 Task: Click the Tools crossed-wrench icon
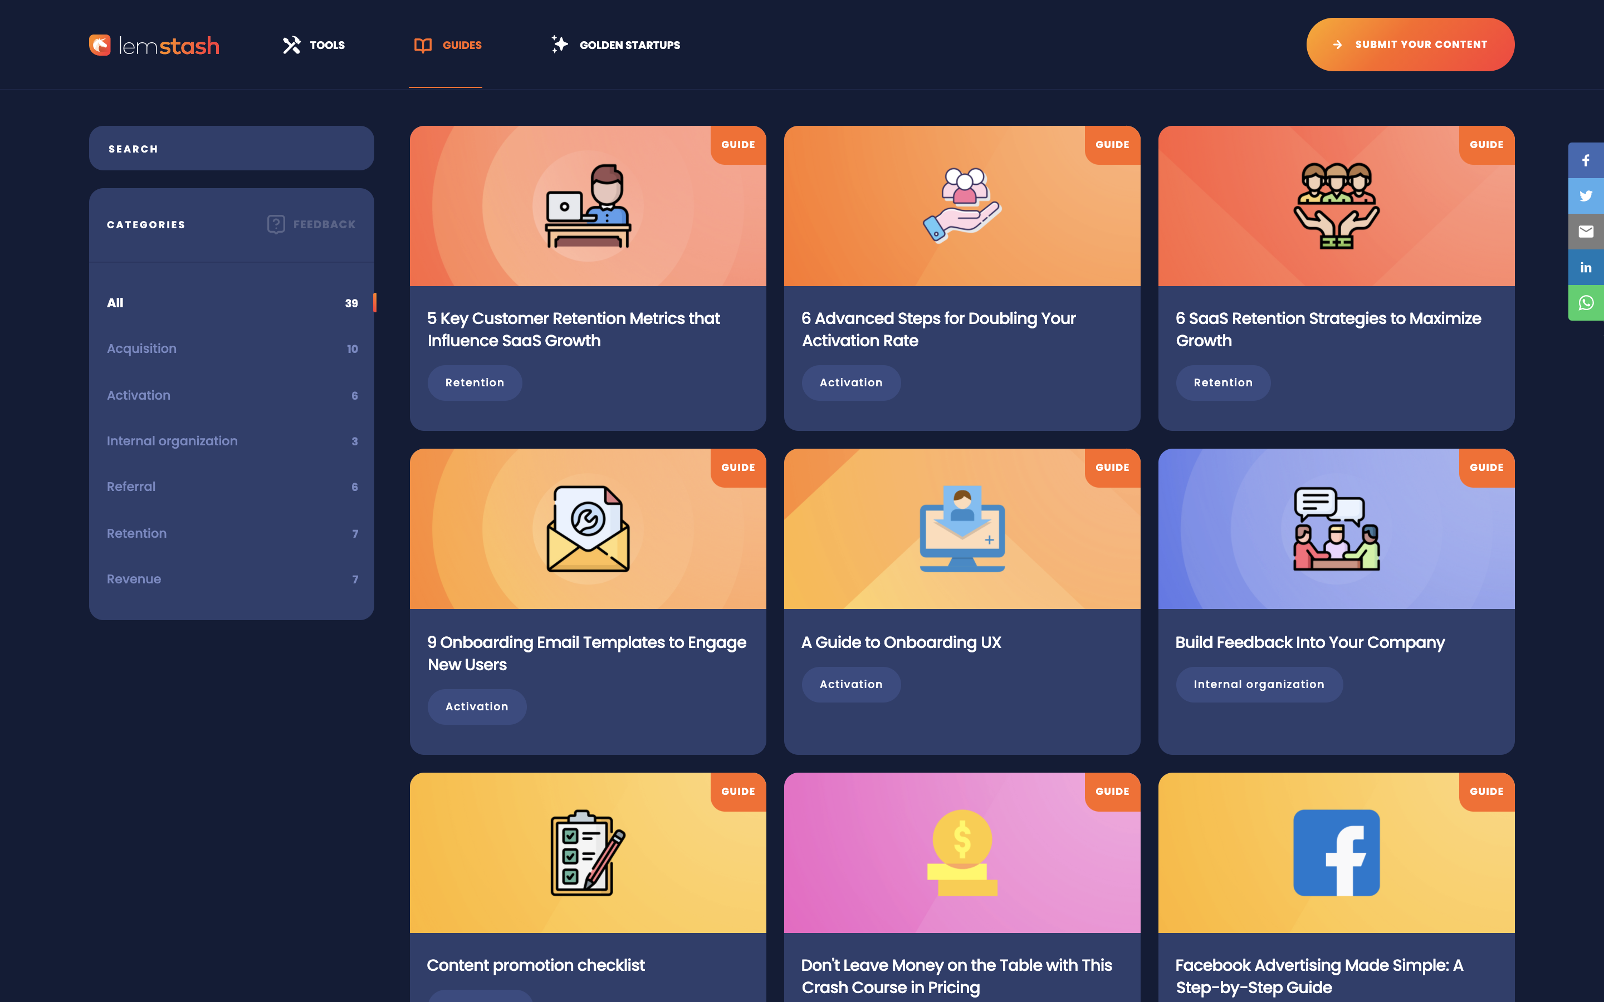[x=292, y=45]
